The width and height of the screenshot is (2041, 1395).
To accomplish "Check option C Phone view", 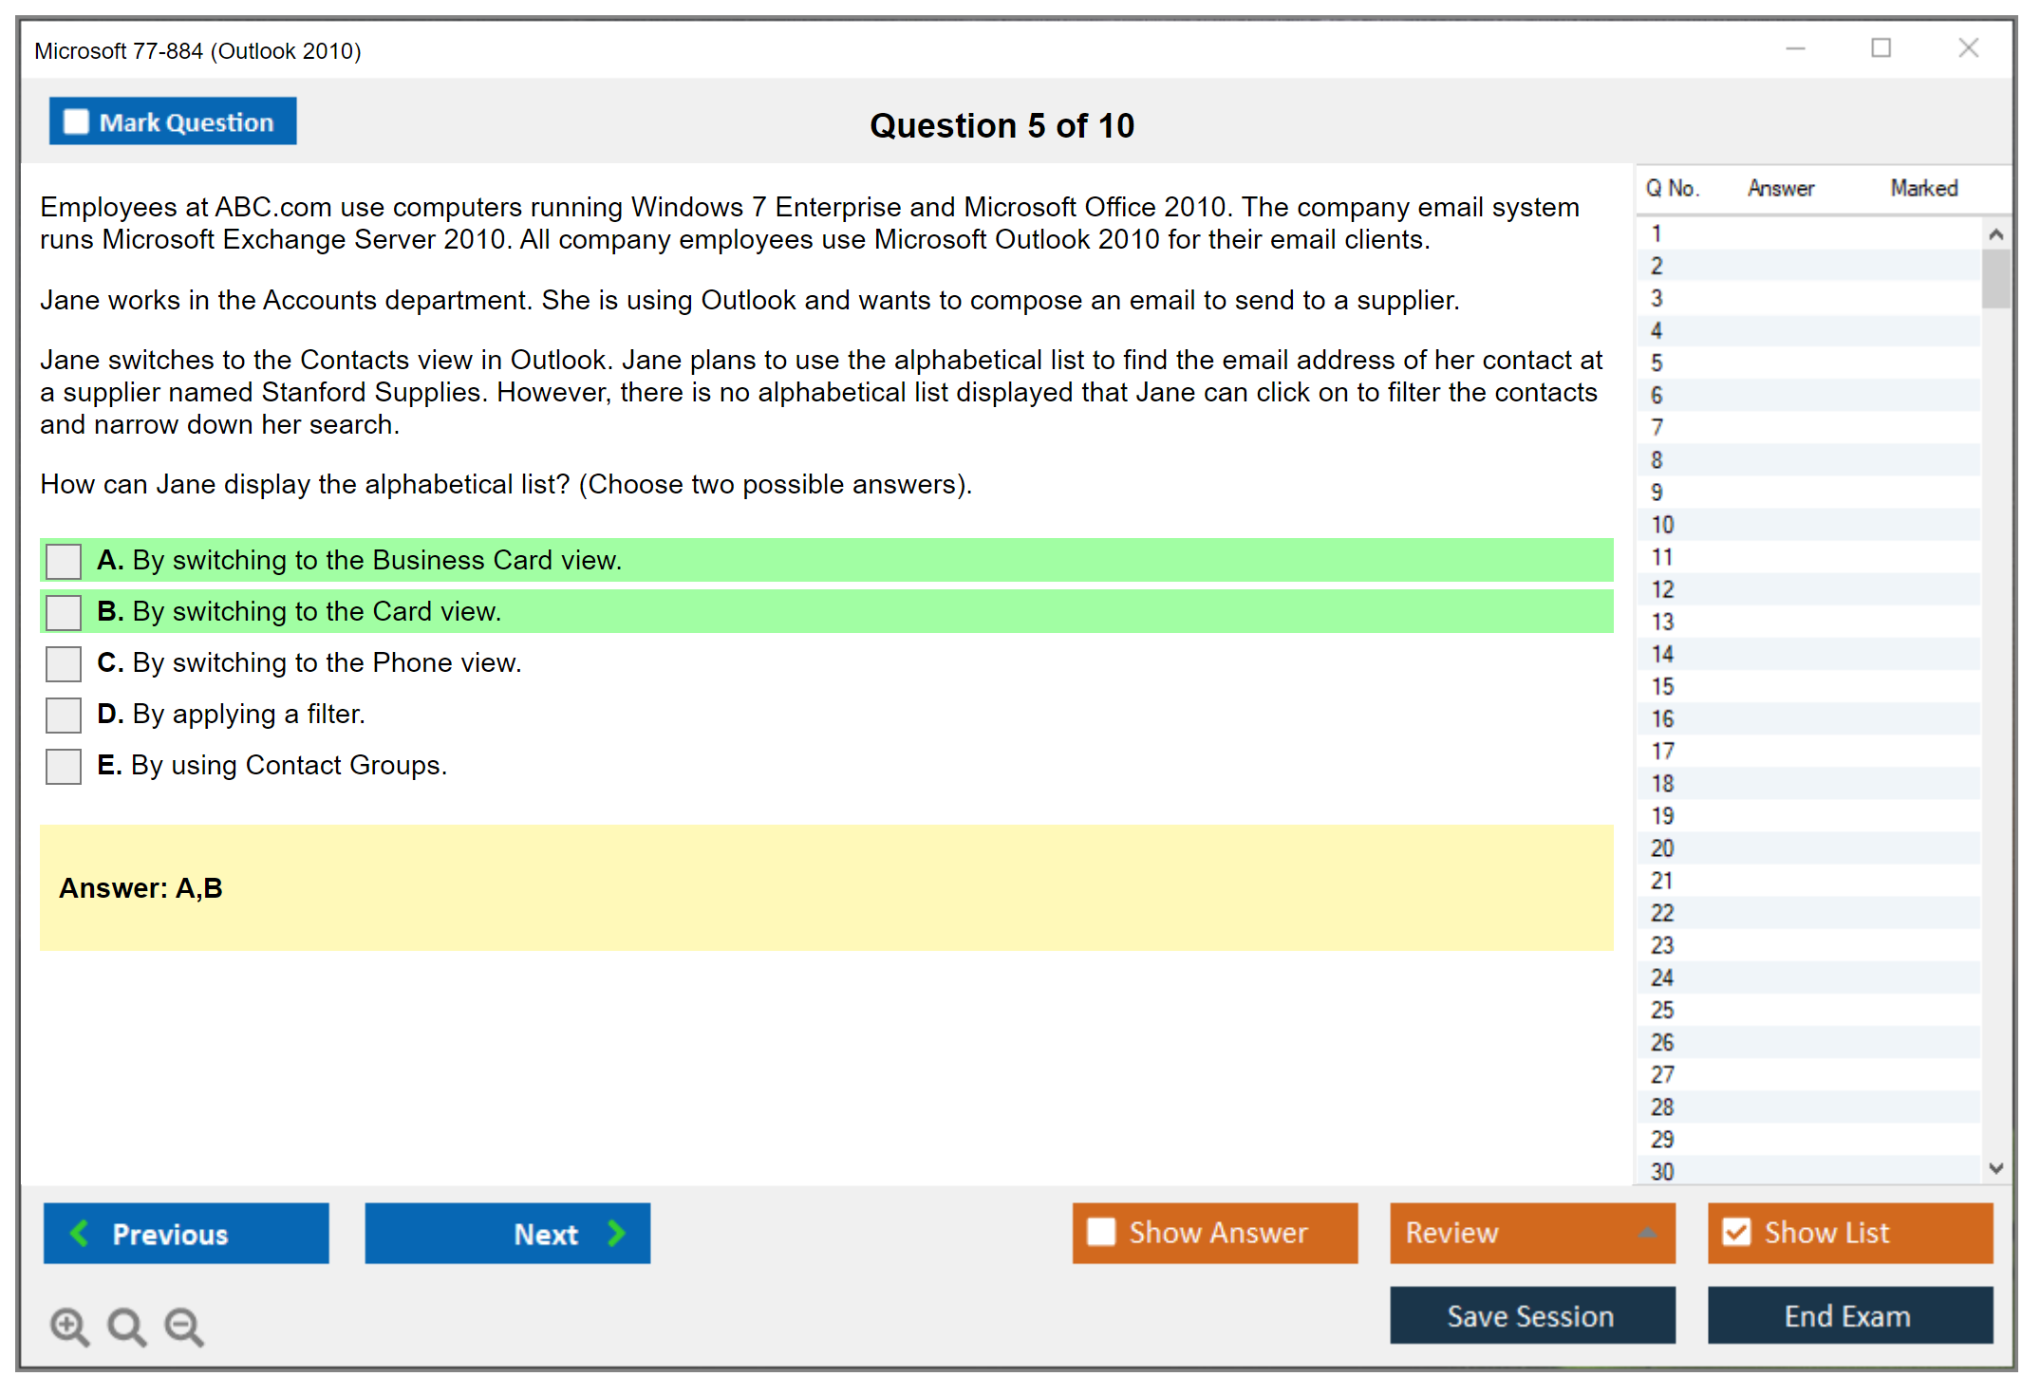I will pyautogui.click(x=64, y=663).
